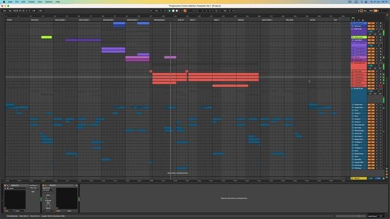The height and width of the screenshot is (219, 390).
Task: Open the Create menu
Action: pyautogui.click(x=31, y=2)
